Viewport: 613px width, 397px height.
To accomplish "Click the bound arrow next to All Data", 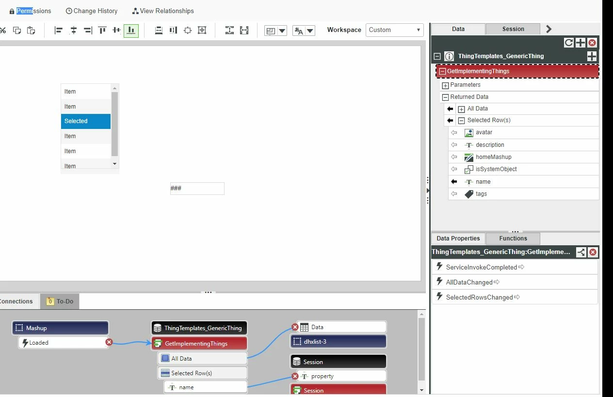I will [x=450, y=109].
